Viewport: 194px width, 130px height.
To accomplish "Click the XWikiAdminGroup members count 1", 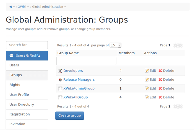I will 120,89.
